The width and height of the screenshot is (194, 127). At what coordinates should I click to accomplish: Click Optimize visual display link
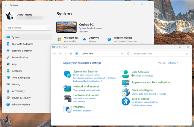point(142,105)
